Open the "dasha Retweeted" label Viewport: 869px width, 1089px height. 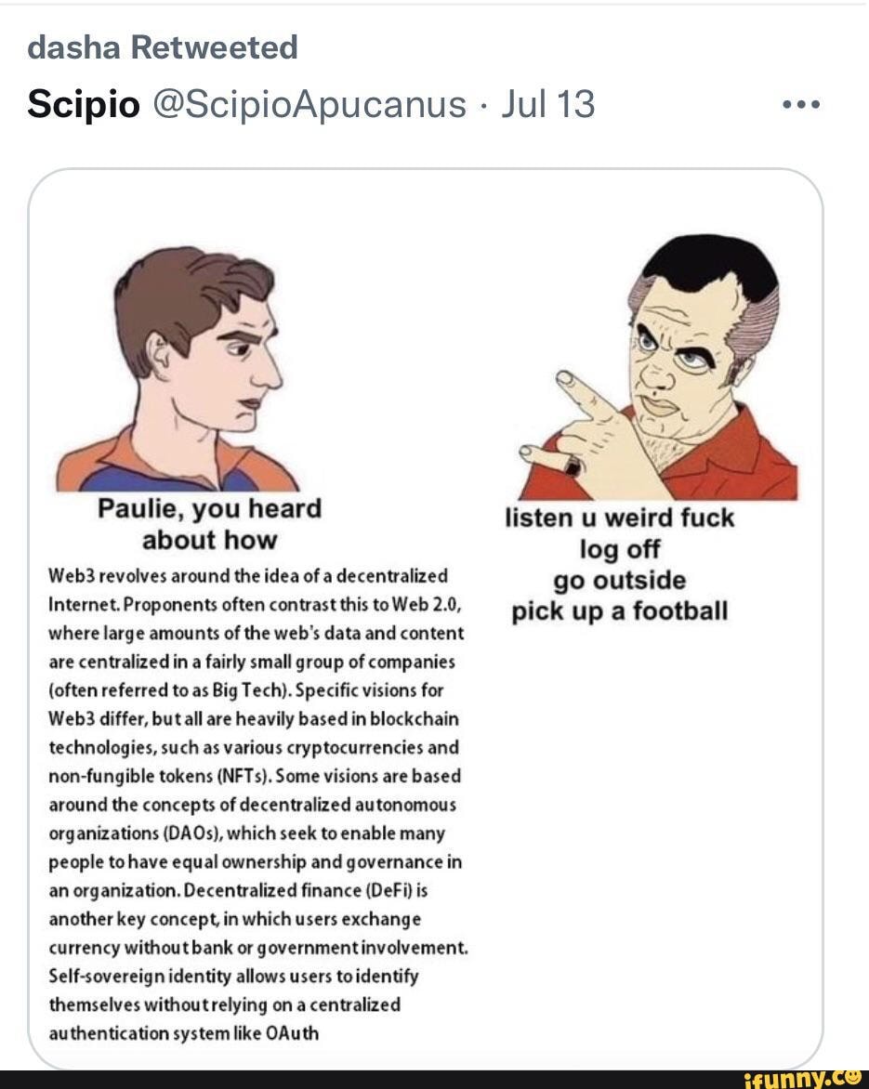[163, 46]
